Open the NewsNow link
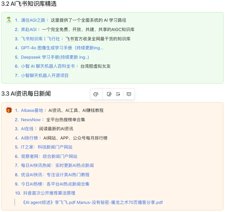Screen dimensions: 225x212 click(x=31, y=120)
